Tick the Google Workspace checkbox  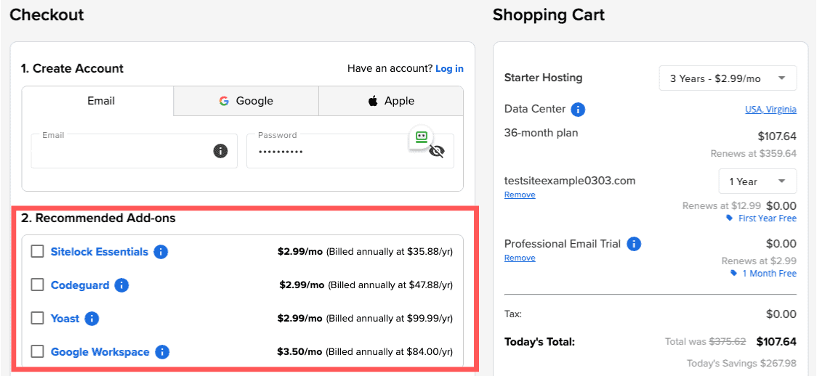pyautogui.click(x=37, y=351)
